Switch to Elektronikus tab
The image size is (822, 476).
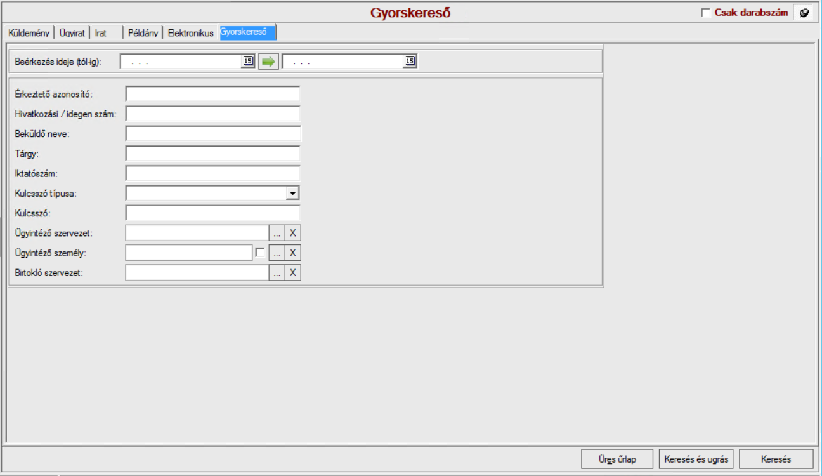pyautogui.click(x=191, y=33)
